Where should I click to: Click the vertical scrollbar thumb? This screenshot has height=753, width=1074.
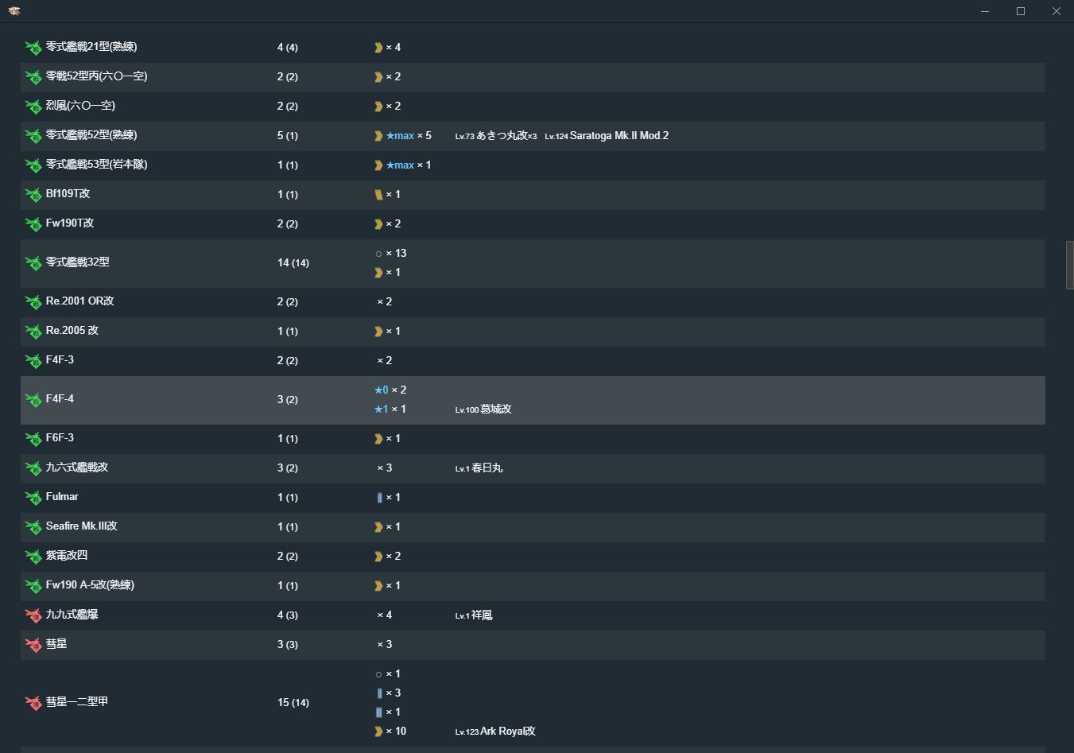1069,265
